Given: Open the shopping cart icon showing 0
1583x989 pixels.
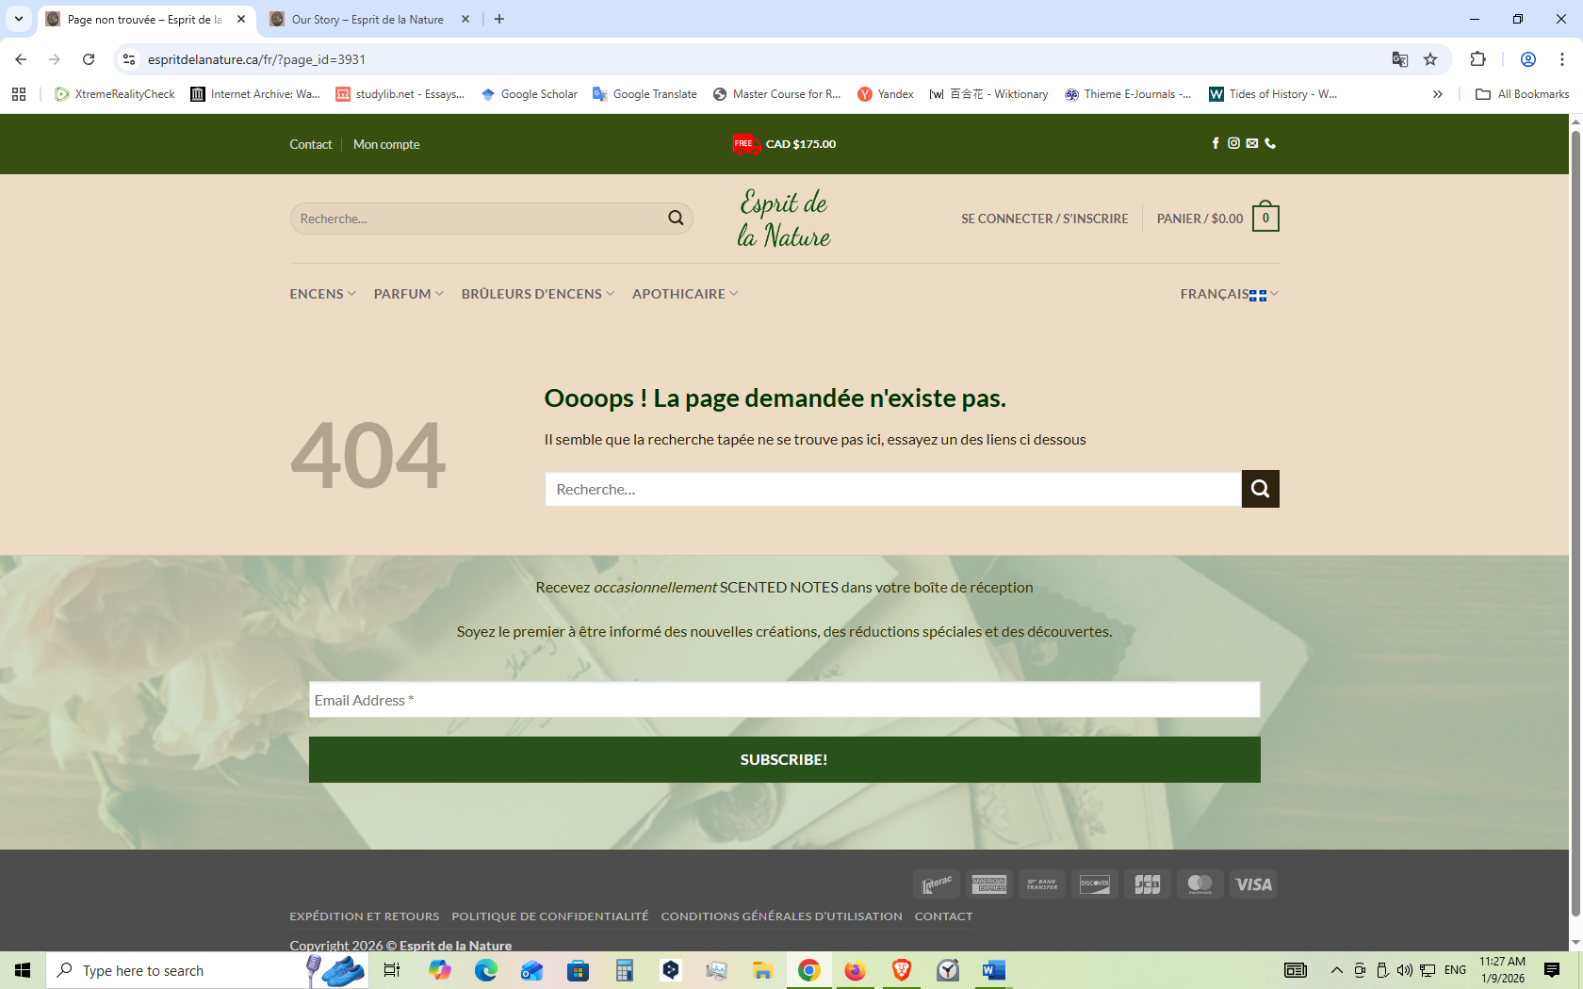Looking at the screenshot, I should [1265, 218].
